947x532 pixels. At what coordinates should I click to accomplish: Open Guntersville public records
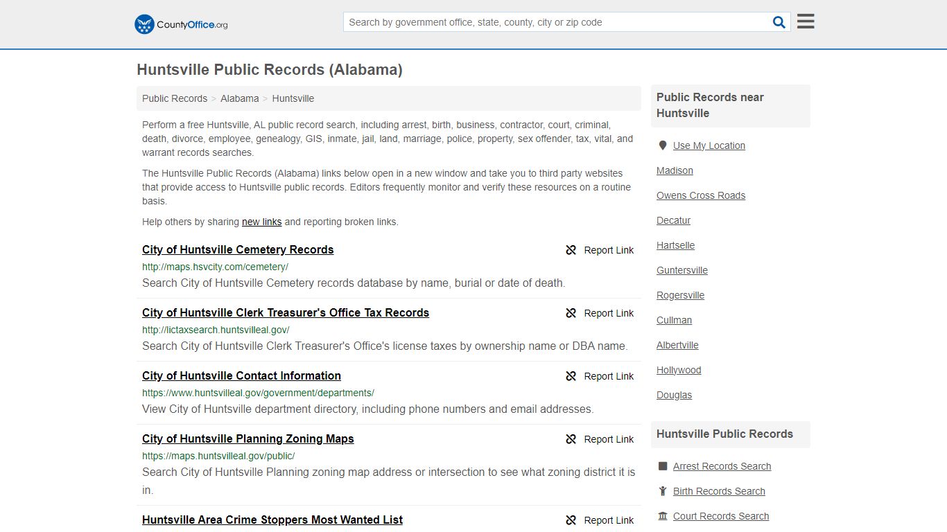[x=682, y=270]
